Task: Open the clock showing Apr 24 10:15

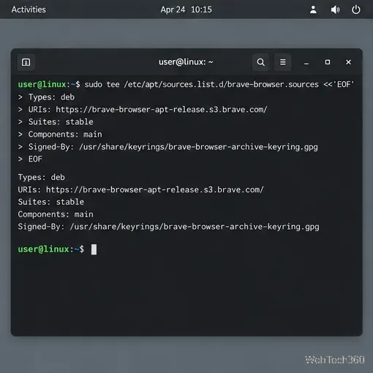Action: coord(186,10)
